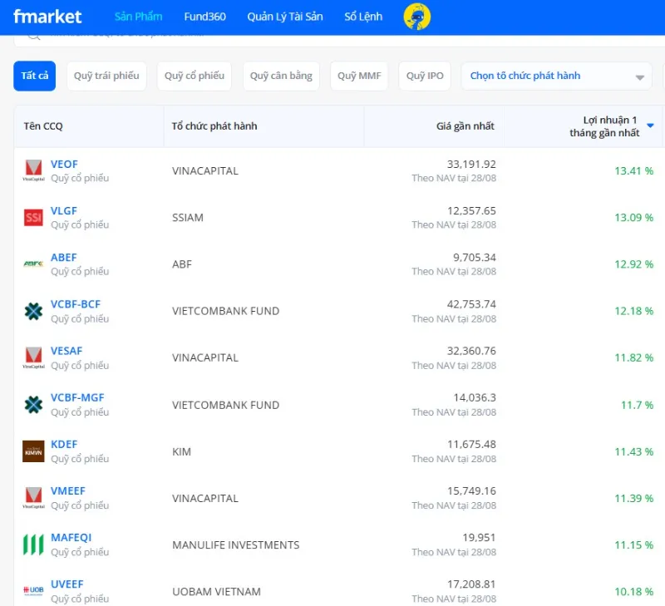Image resolution: width=665 pixels, height=606 pixels.
Task: Click the 11.7 % return value
Action: tap(637, 405)
